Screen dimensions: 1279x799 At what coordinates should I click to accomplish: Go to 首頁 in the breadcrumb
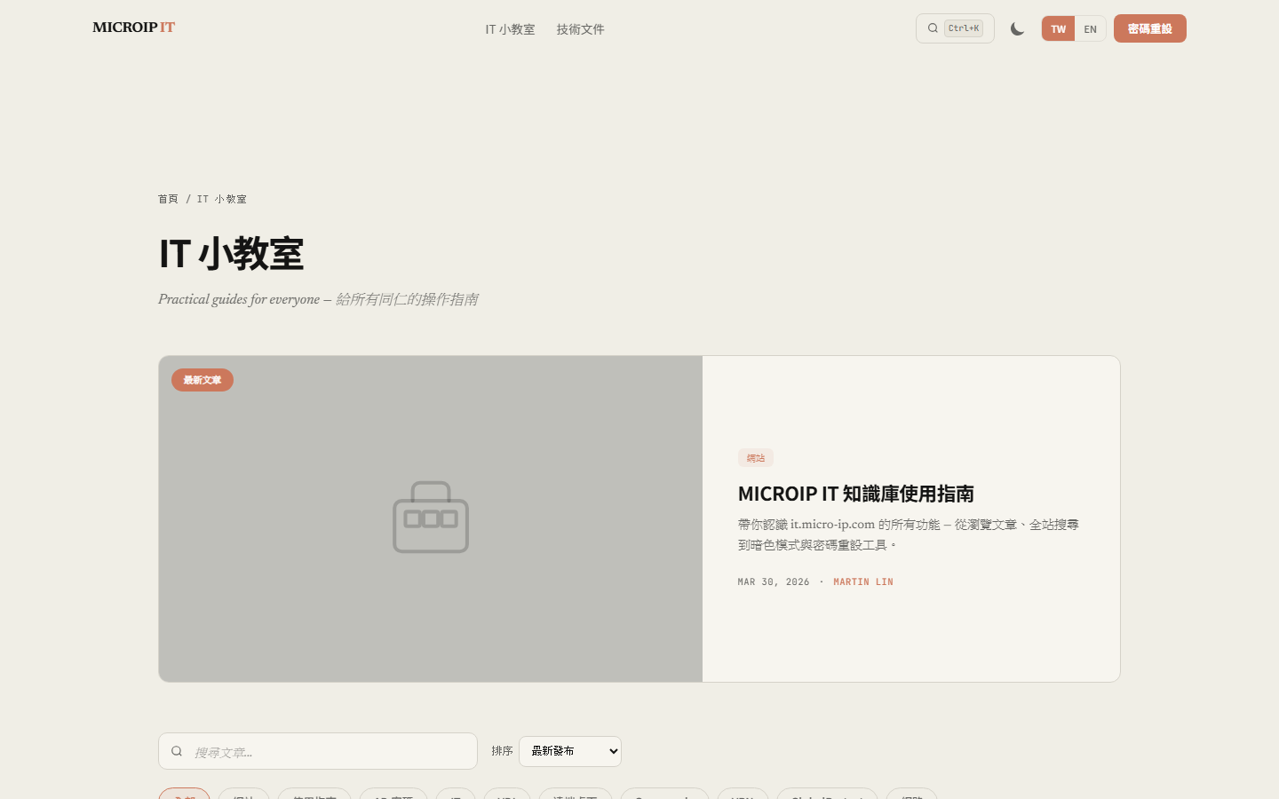pyautogui.click(x=168, y=199)
